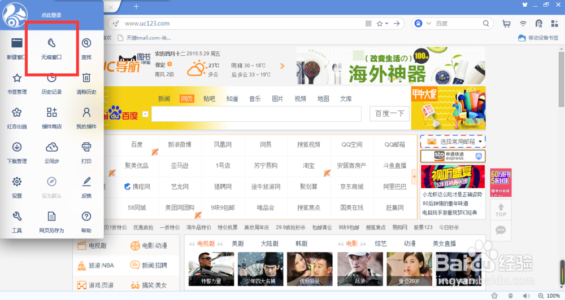Open a new window from the menu
The height and width of the screenshot is (300, 565).
click(x=16, y=48)
